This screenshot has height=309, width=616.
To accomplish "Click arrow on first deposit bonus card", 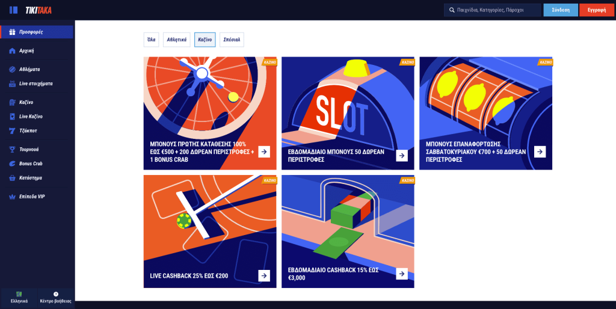I will [264, 151].
